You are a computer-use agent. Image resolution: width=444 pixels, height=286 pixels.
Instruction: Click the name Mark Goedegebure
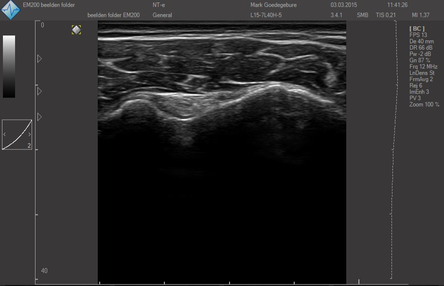273,5
